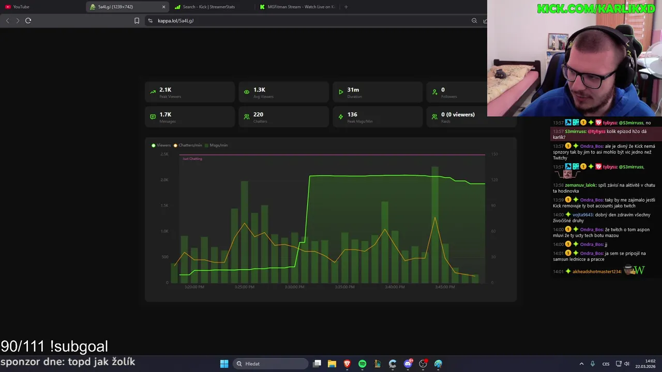Open the globe app icon on taskbar

tap(438, 364)
